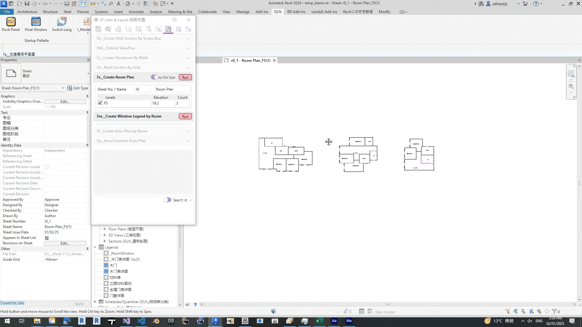Open the File menu
This screenshot has height=327, width=582.
[x=7, y=12]
